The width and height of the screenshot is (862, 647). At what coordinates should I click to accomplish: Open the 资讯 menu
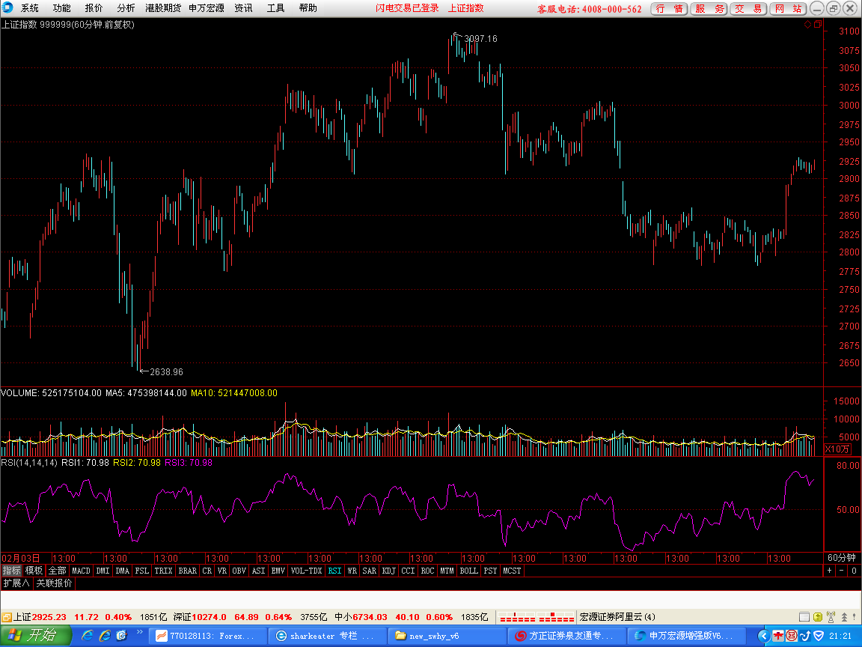[x=243, y=8]
